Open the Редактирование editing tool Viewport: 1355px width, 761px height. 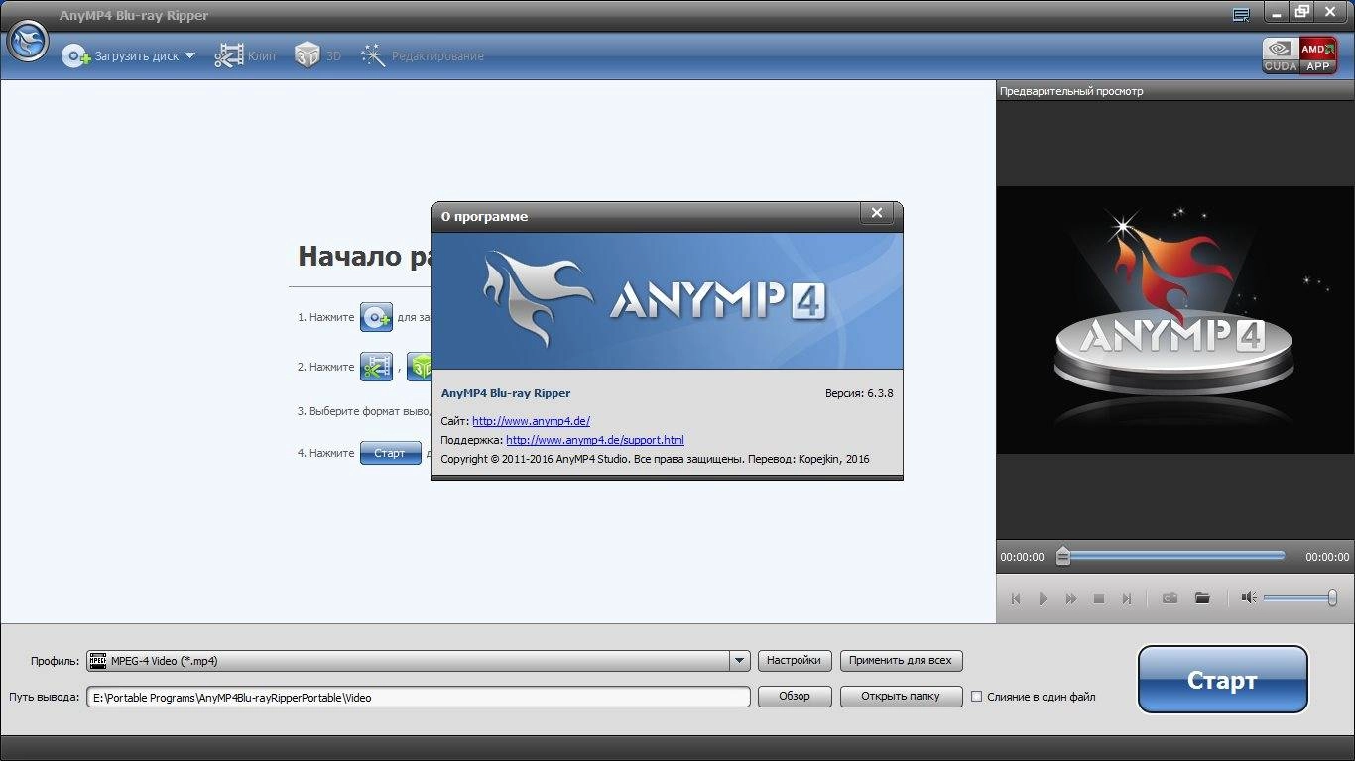click(x=423, y=56)
